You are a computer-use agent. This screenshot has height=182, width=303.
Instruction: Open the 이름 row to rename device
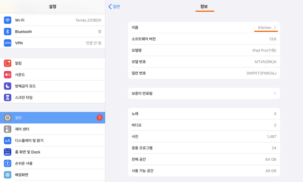pyautogui.click(x=204, y=27)
